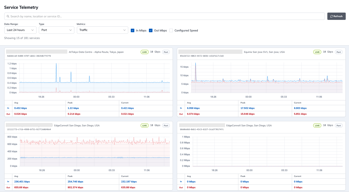Click the search magnifier icon
Image resolution: width=349 pixels, height=192 pixels.
coord(8,16)
